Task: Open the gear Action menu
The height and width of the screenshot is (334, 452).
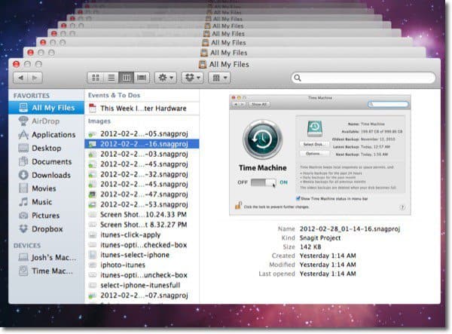Action: click(166, 78)
